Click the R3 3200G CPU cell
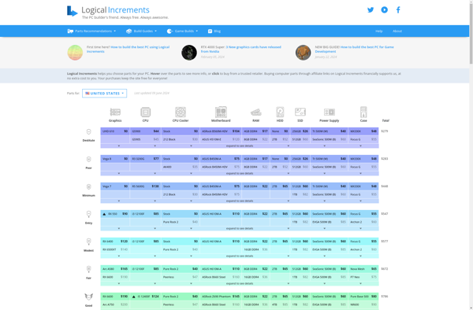Screen dimensions: 473x310 145,159
